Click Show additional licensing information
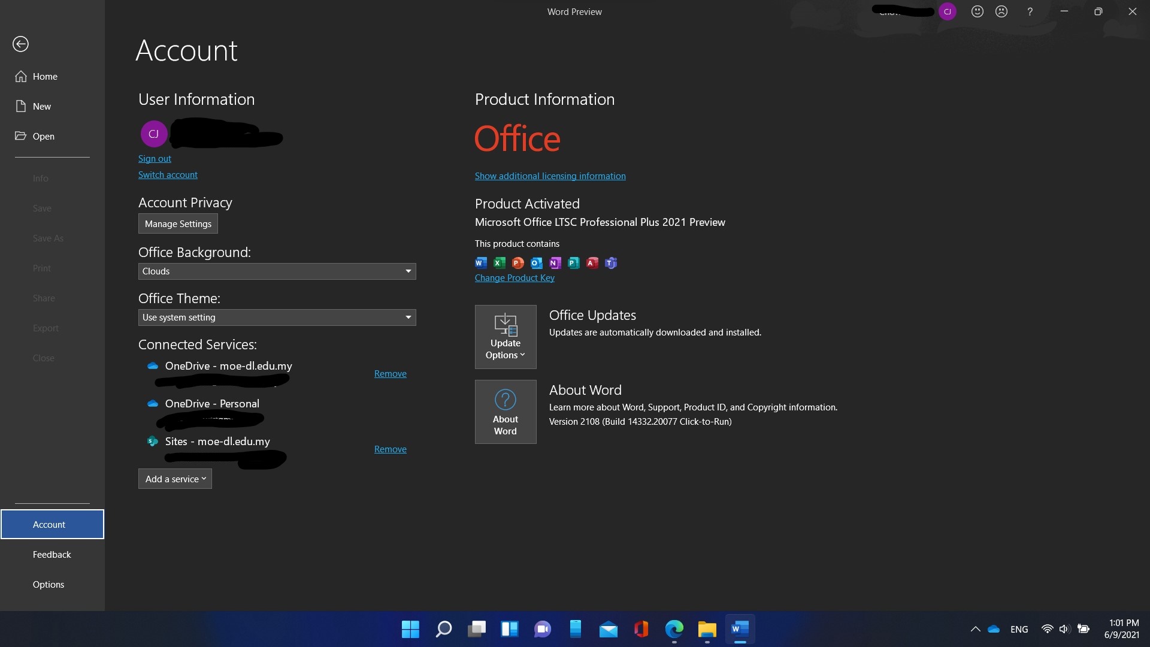Screen dimensions: 1150x647 tap(550, 176)
